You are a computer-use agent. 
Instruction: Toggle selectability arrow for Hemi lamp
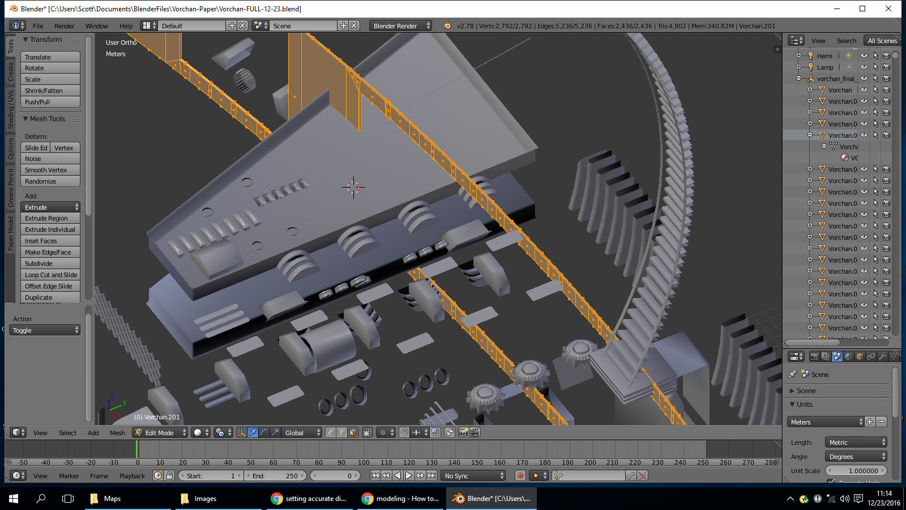875,56
